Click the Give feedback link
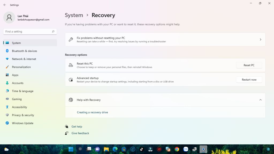The image size is (274, 154). click(x=80, y=133)
